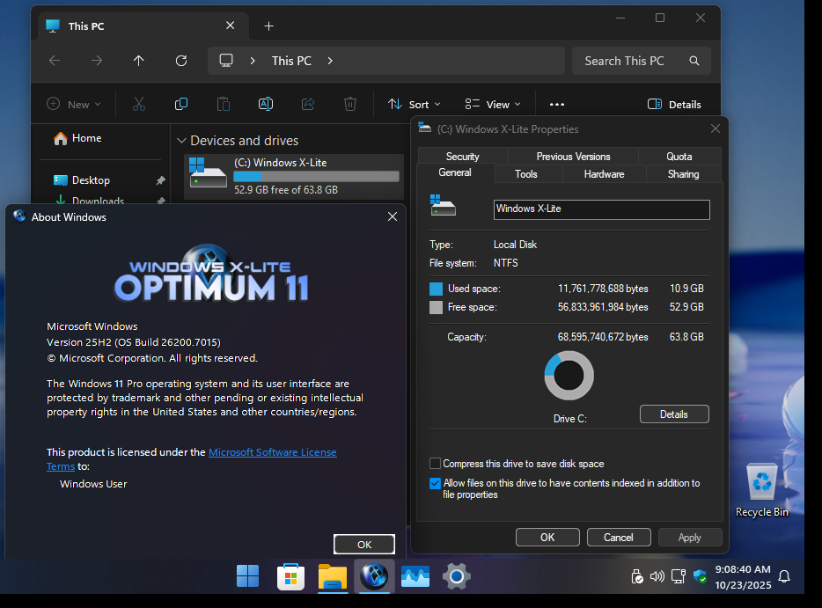Screen dimensions: 822x608
Task: Click Cancel in Properties dialog
Action: coord(619,538)
